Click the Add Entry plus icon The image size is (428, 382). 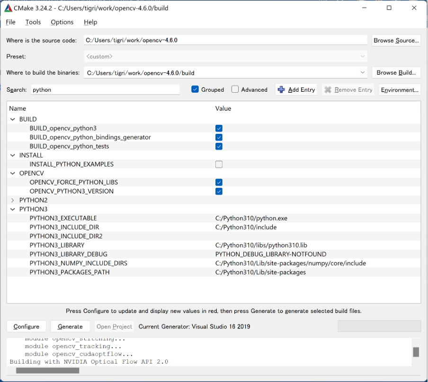[x=280, y=89]
